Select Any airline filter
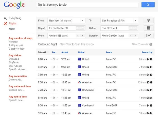Image resolution: width=158 pixels, height=119 pixels. (15, 56)
